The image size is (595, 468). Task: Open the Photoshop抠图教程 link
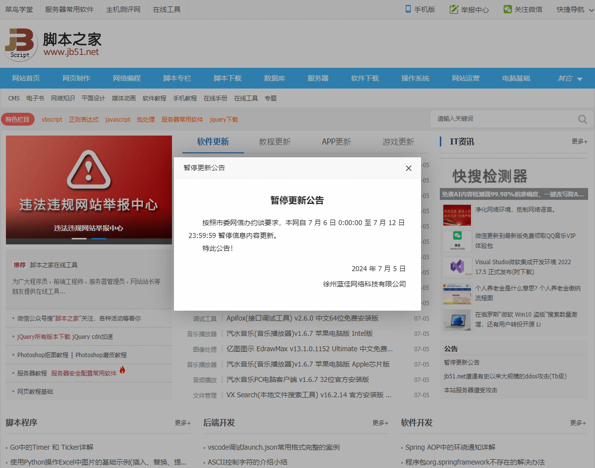pyautogui.click(x=42, y=355)
